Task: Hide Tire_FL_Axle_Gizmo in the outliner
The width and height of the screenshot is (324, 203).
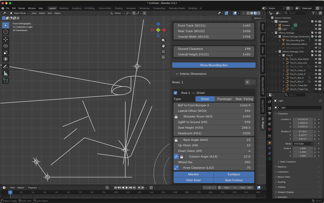Action: click(x=316, y=59)
